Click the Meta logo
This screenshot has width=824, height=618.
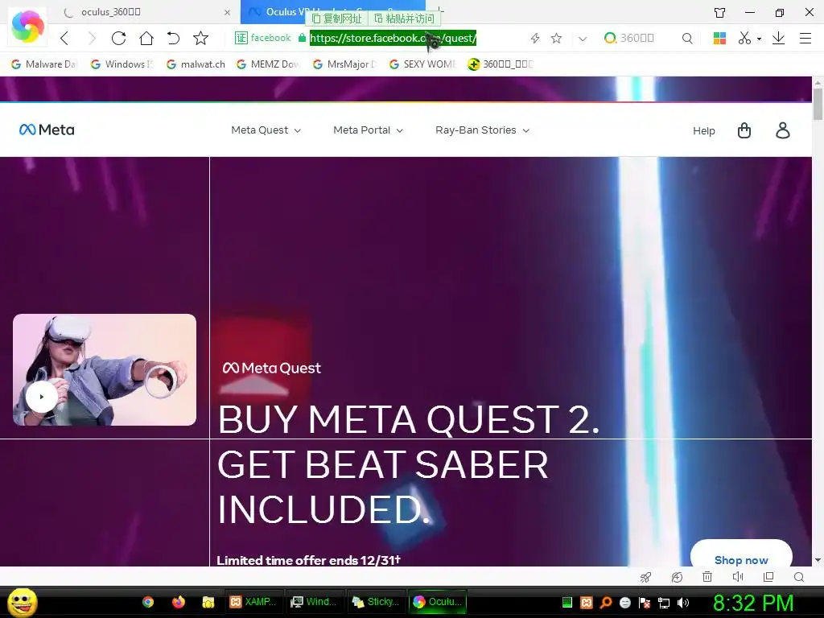[x=47, y=130]
